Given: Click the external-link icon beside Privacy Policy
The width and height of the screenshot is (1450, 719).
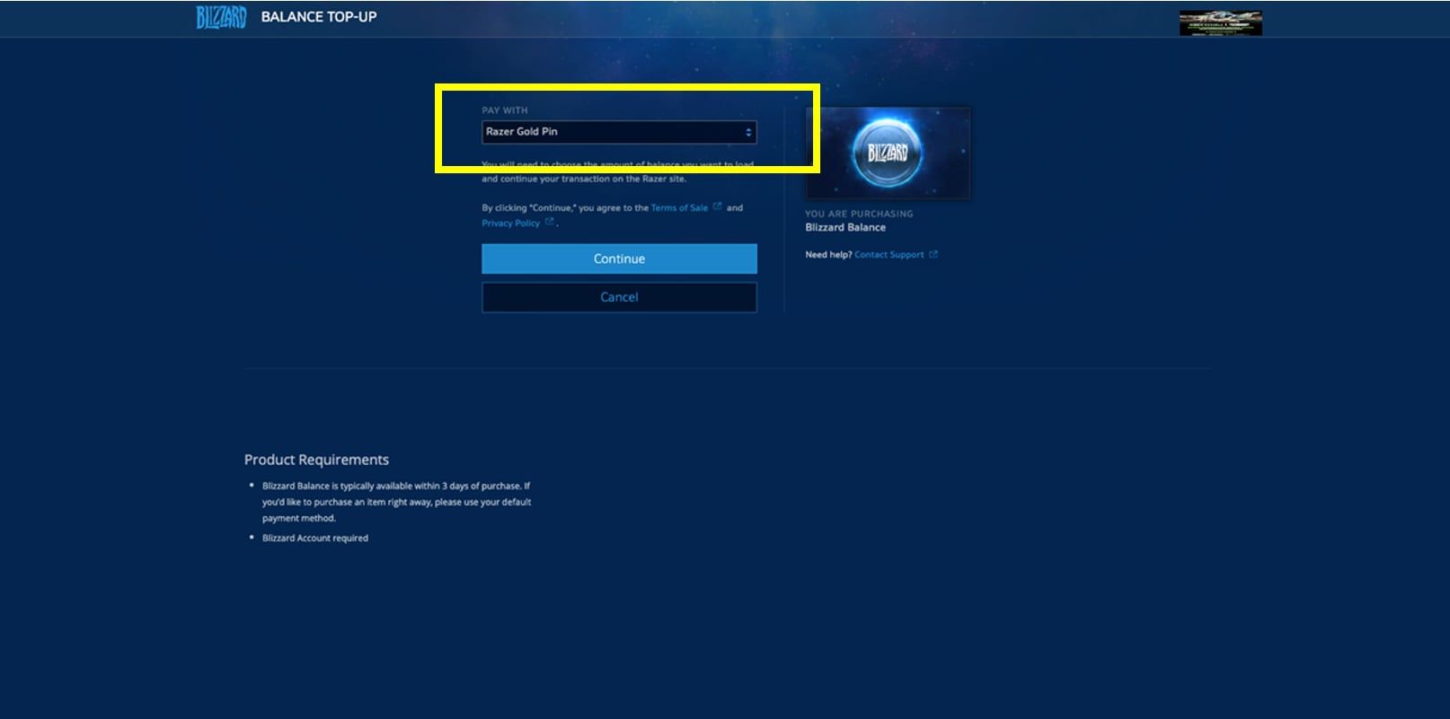Looking at the screenshot, I should click(549, 222).
